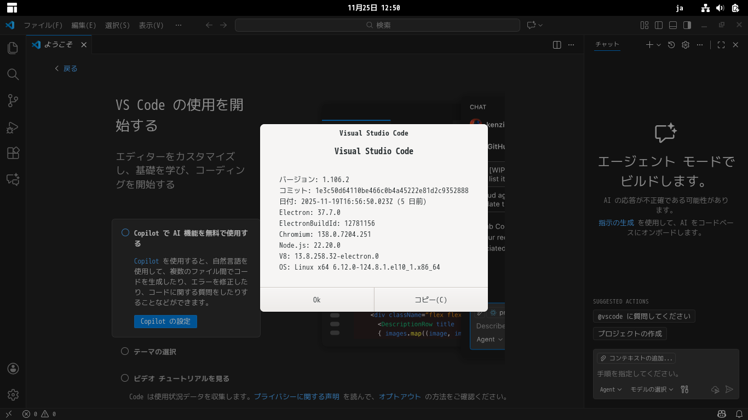Open the Search view in activity bar
The image size is (748, 420).
click(x=13, y=74)
